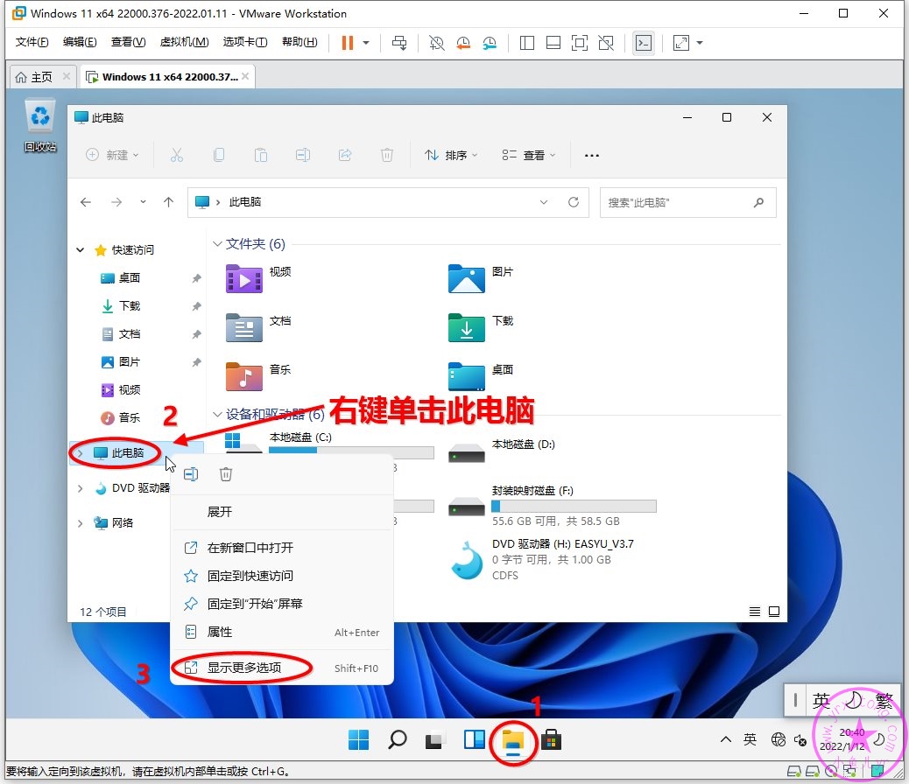Open the address bar history dropdown
Screen dimensions: 909x784
(544, 202)
